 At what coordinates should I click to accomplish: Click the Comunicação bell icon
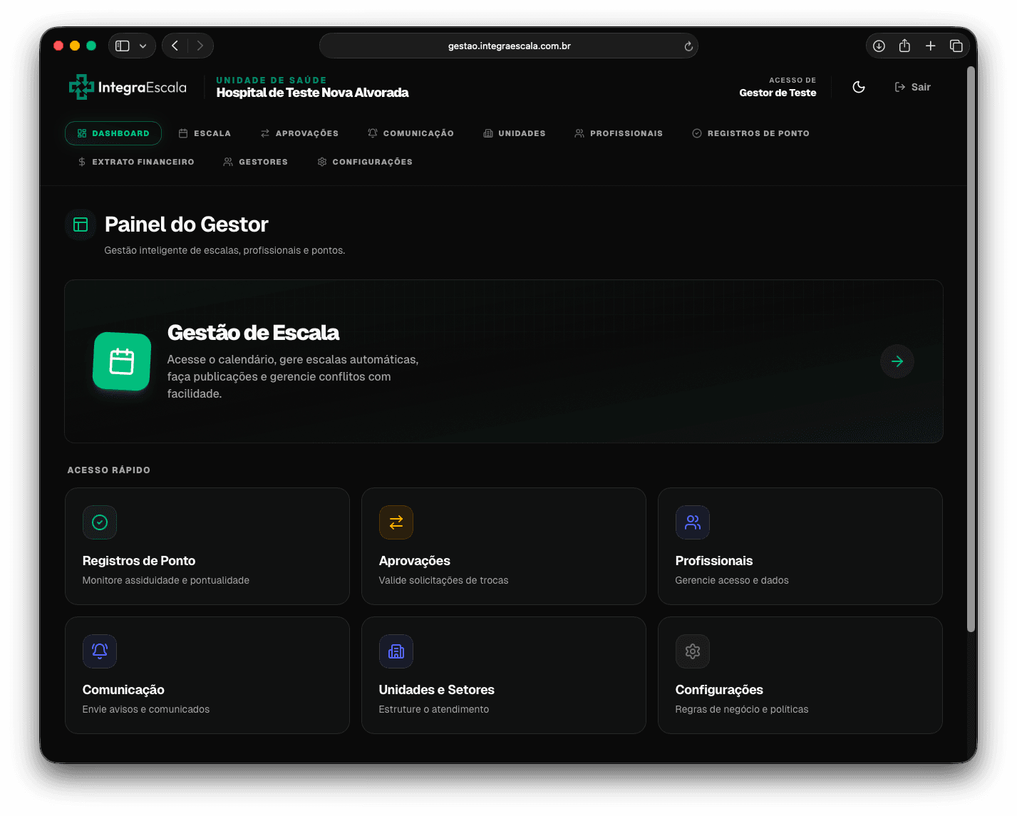(x=100, y=651)
